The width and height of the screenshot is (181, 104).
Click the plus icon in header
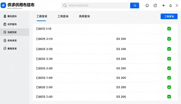[163, 5]
